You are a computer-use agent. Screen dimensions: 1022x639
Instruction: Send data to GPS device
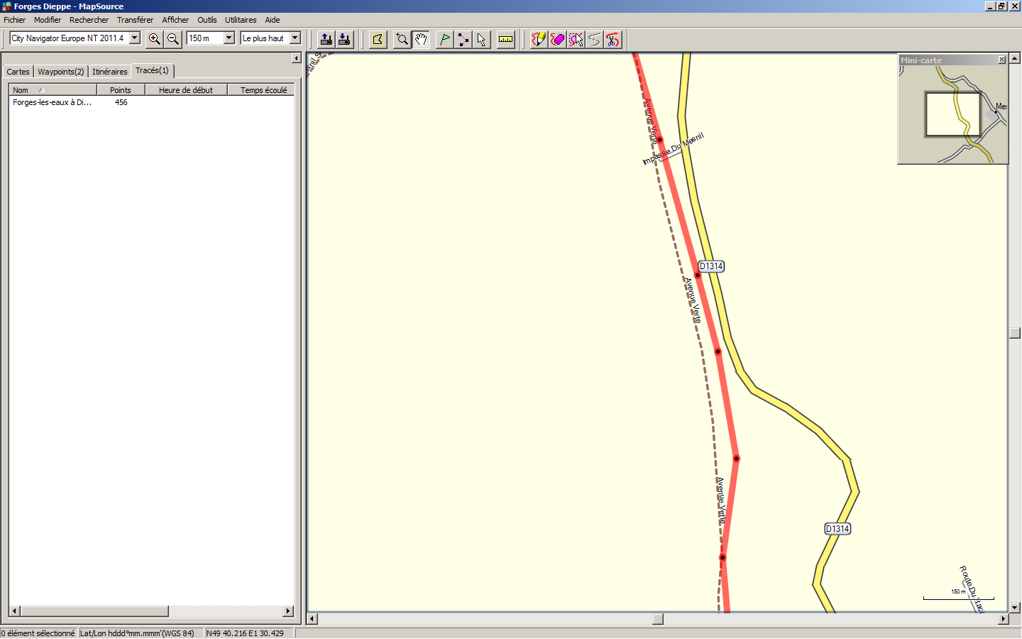326,39
